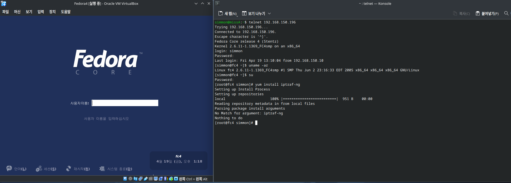511x183 pixels.
Task: Click the 언어(L) label on Fedora login screen
Action: pyautogui.click(x=20, y=169)
